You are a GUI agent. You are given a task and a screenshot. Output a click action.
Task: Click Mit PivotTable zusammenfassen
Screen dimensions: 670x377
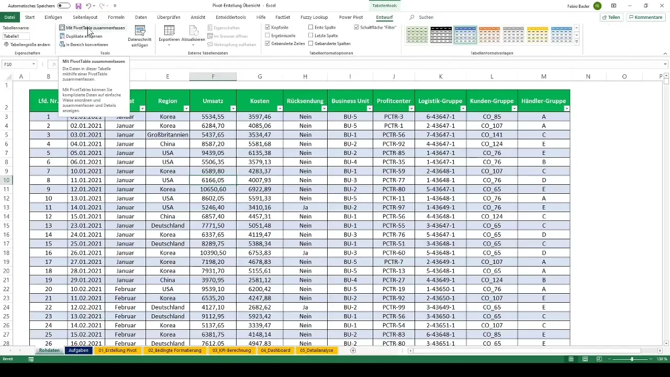click(92, 28)
